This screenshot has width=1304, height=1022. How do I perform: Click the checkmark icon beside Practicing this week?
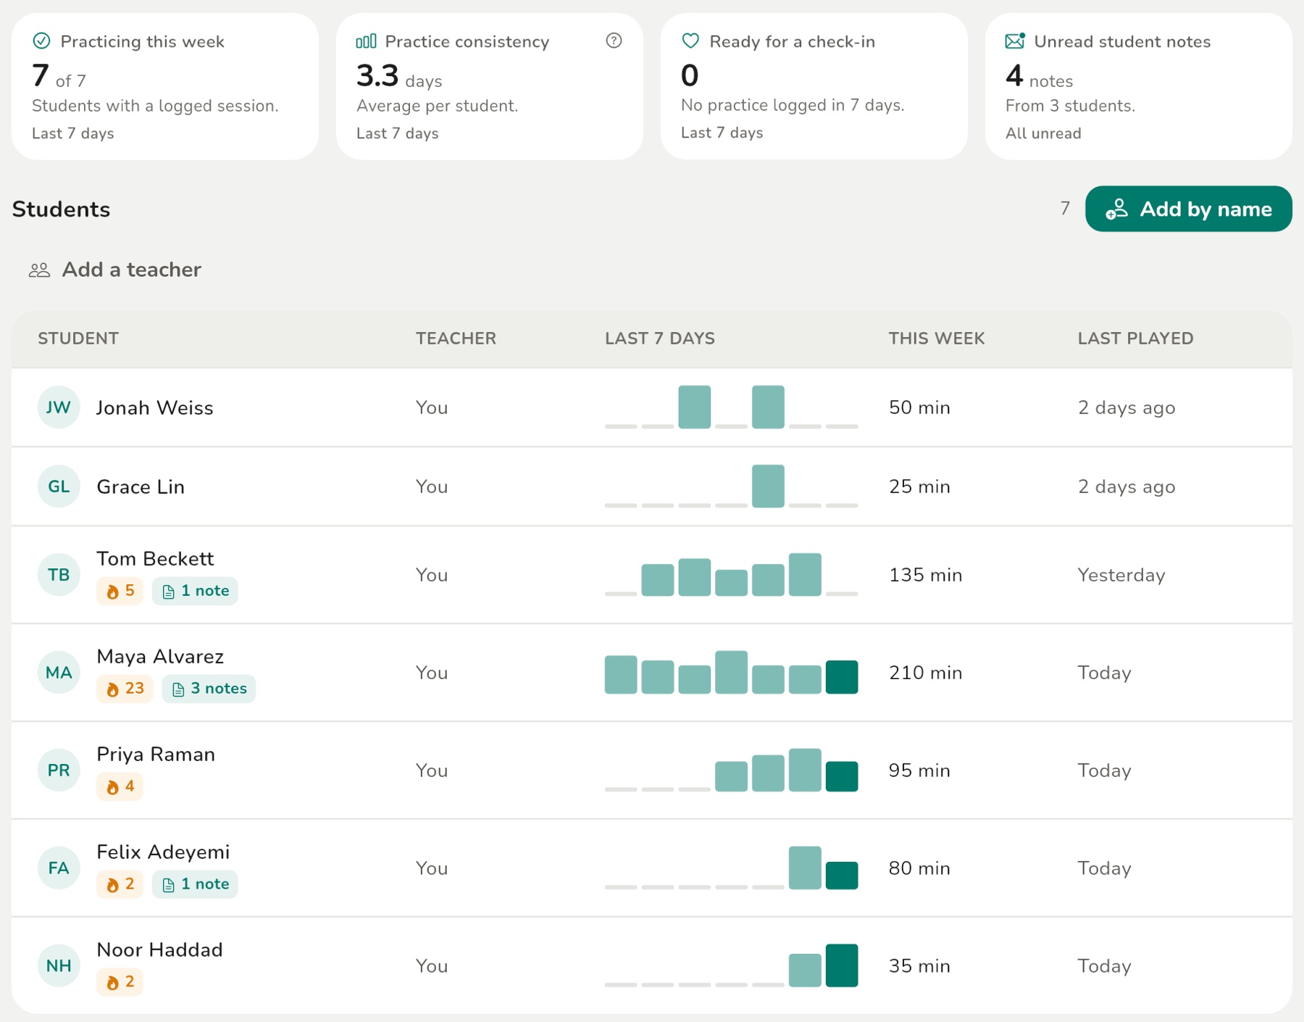(42, 41)
